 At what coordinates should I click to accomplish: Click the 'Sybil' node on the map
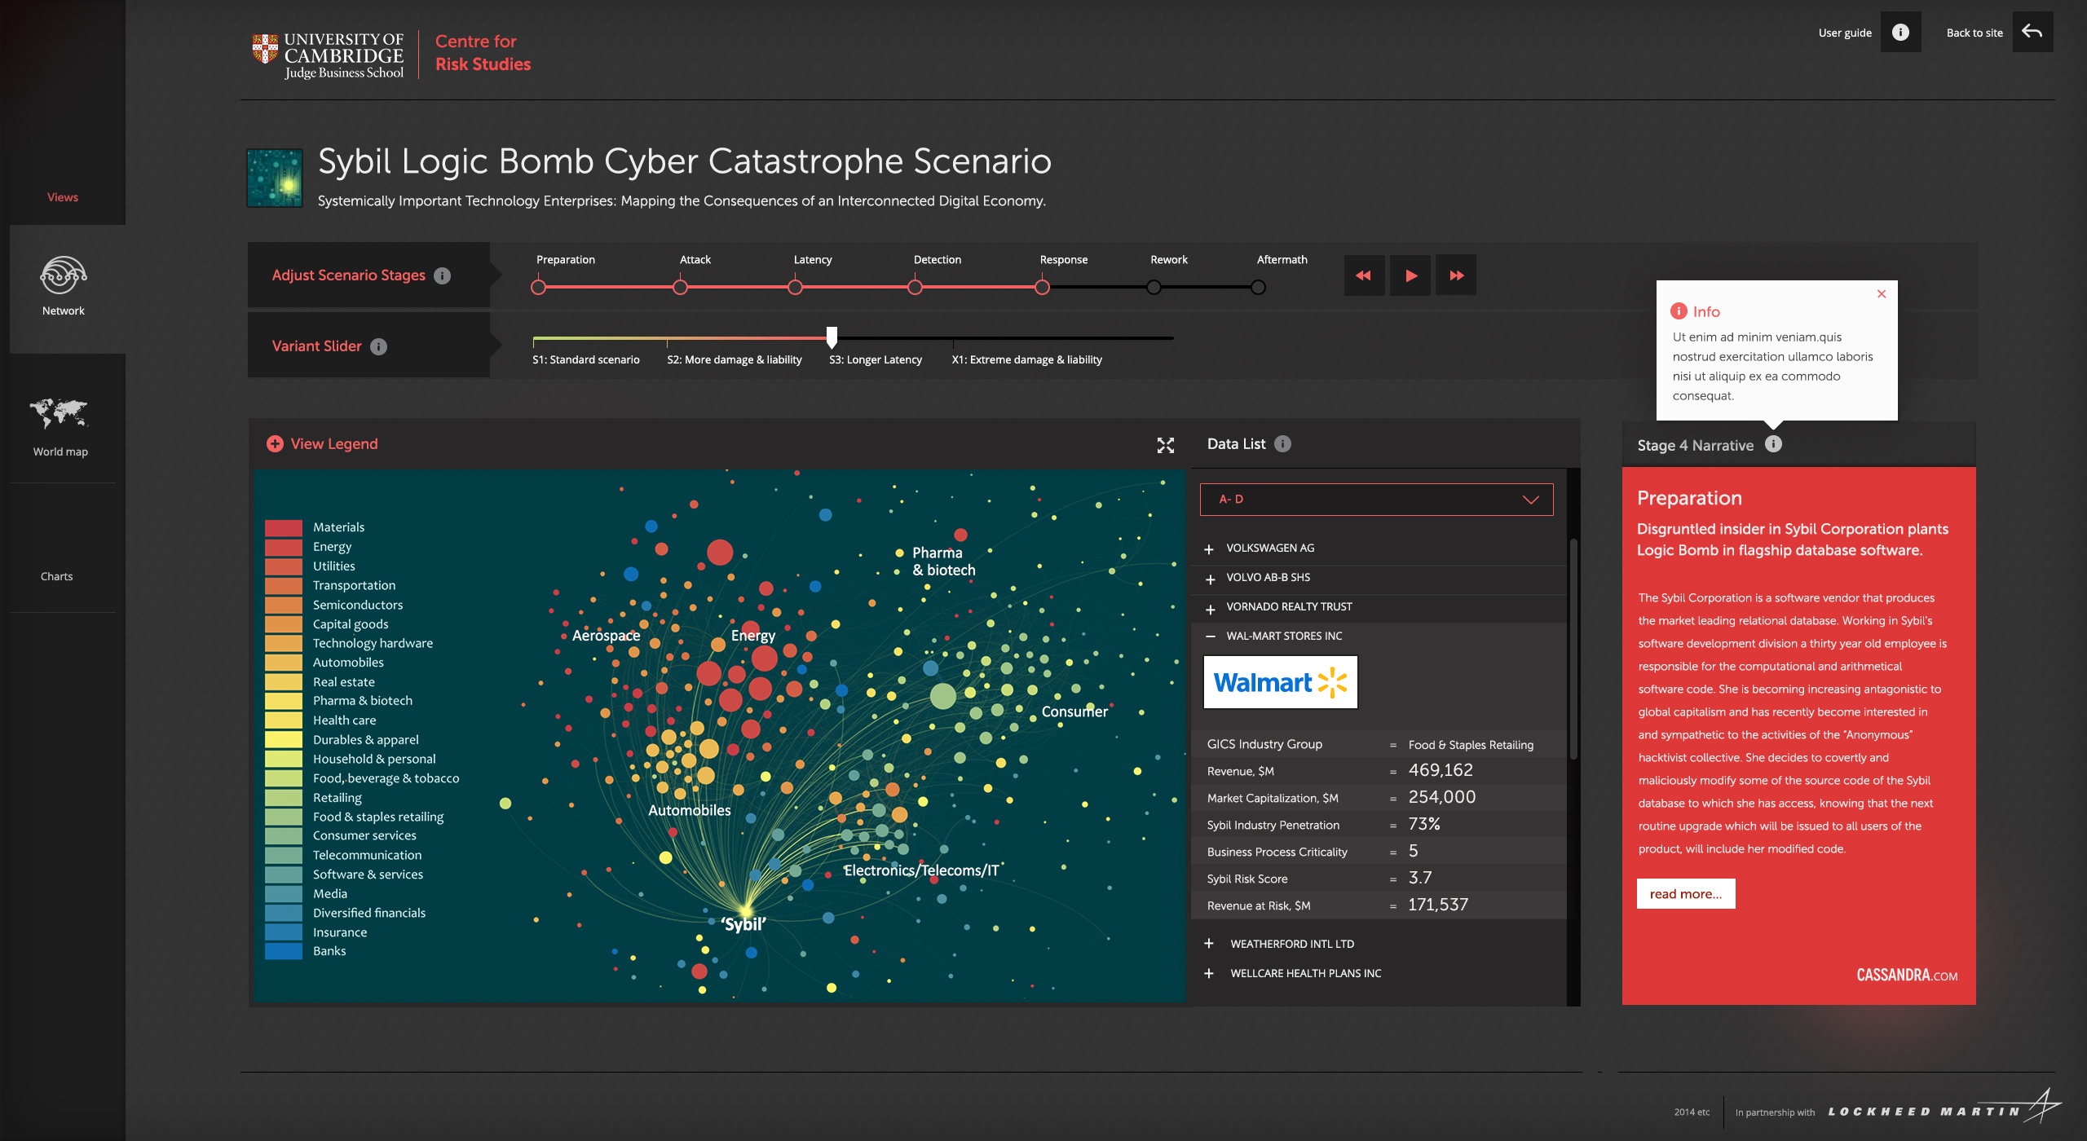[x=745, y=910]
